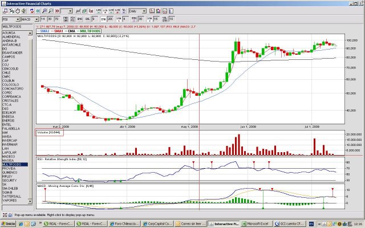Toggle the BHA indicator button
The height and width of the screenshot is (228, 365).
80,19
